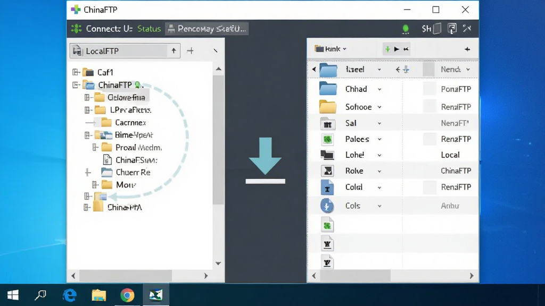Toggle the checkbox in the Nendt header
The width and height of the screenshot is (545, 306).
click(x=428, y=70)
